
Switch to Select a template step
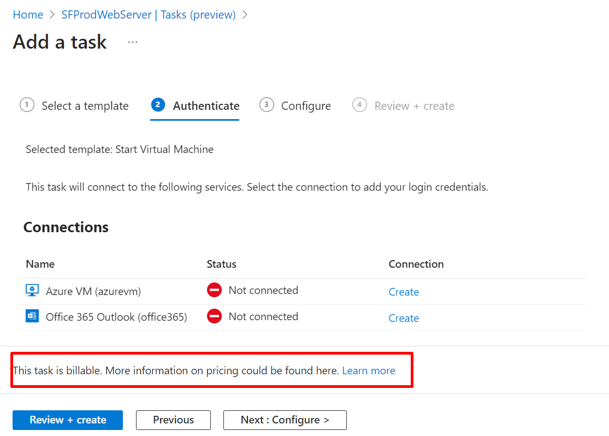coord(74,105)
